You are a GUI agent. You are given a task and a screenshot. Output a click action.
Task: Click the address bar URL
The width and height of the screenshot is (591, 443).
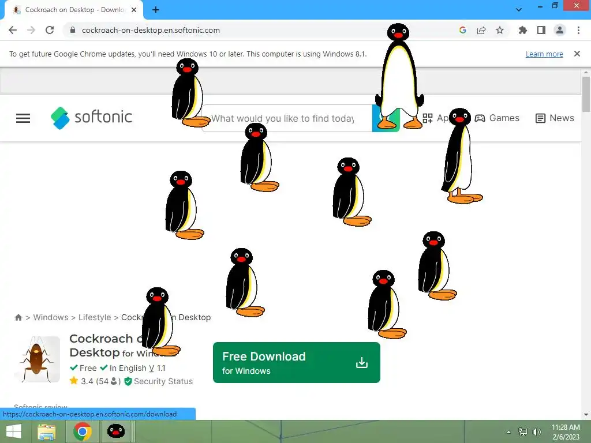[151, 30]
